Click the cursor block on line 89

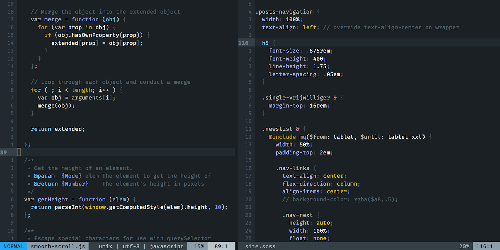point(19,152)
